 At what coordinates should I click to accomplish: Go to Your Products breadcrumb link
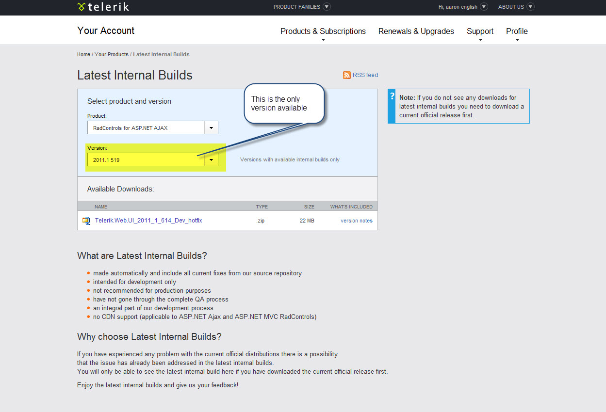pos(112,54)
